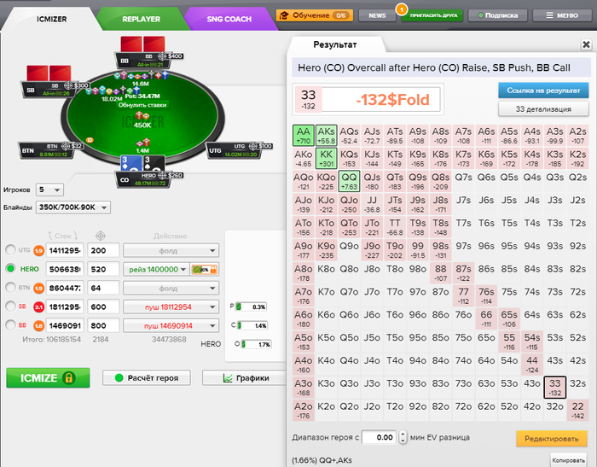Click the BTN 1.9 orange badge
Viewport: 597px width, 467px height.
point(39,289)
